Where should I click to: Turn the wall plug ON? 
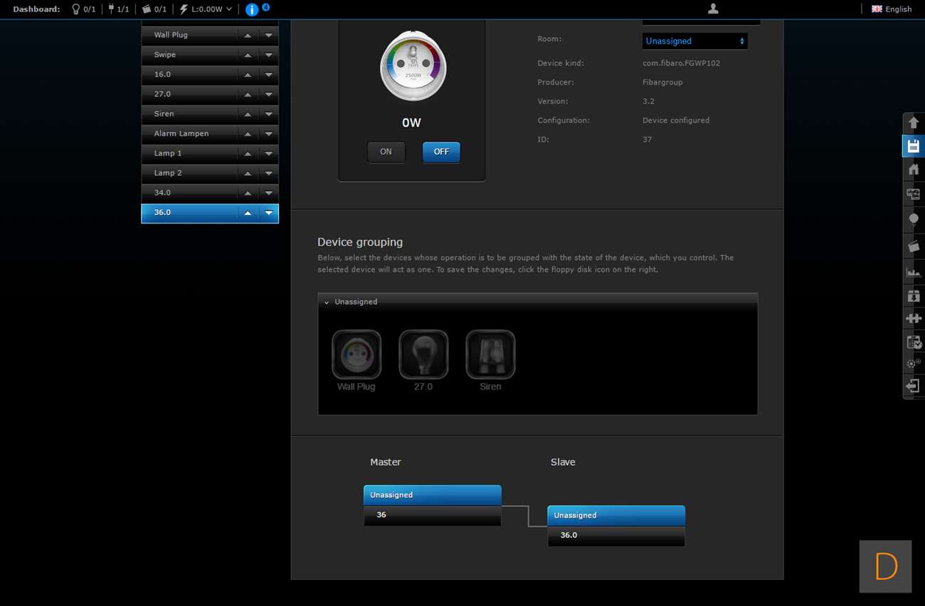tap(386, 152)
